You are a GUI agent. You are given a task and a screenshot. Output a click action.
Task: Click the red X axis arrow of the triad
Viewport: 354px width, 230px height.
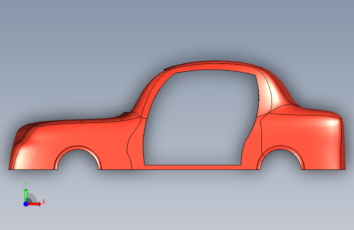(x=35, y=204)
